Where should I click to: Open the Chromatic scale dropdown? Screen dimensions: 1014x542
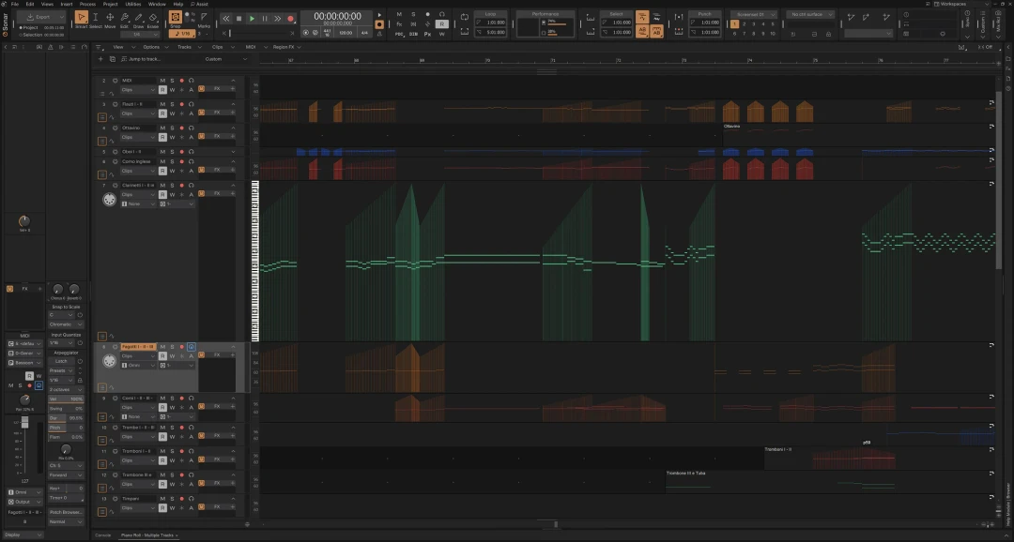click(66, 324)
